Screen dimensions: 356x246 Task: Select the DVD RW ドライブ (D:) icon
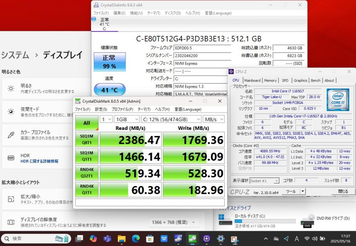pyautogui.click(x=308, y=221)
